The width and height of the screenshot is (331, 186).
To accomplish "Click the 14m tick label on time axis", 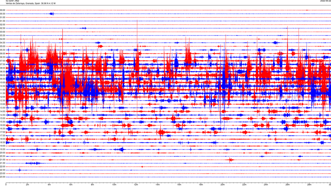I will pos(158,185).
